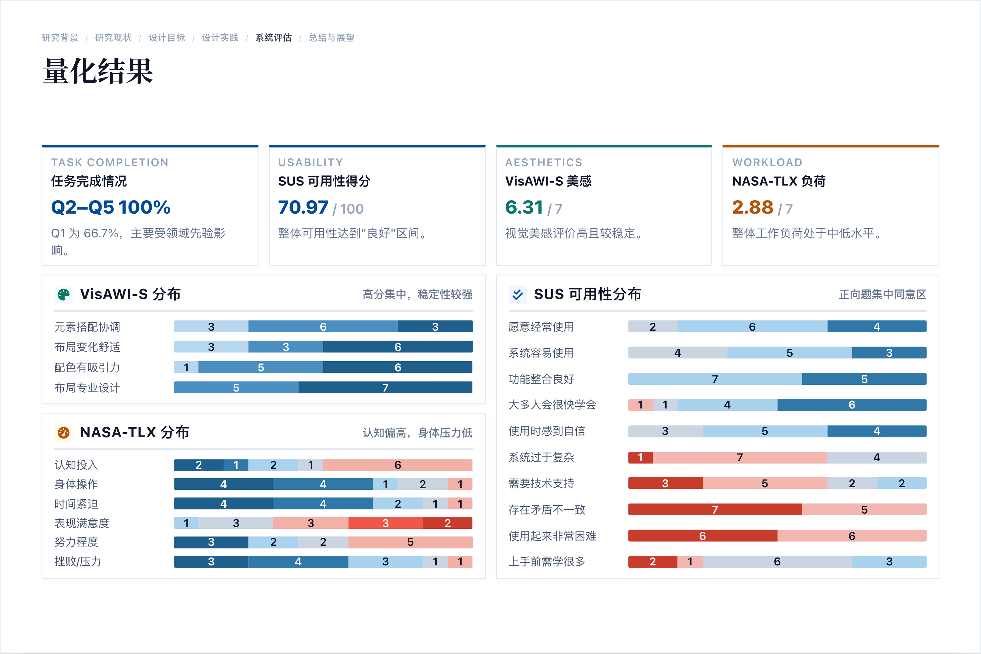
Task: Click the 2.88 NASA-TLX score
Action: tap(752, 207)
